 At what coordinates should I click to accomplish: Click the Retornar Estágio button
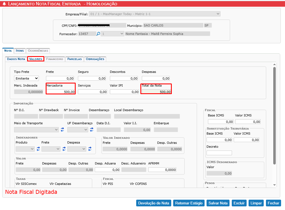coord(189,203)
